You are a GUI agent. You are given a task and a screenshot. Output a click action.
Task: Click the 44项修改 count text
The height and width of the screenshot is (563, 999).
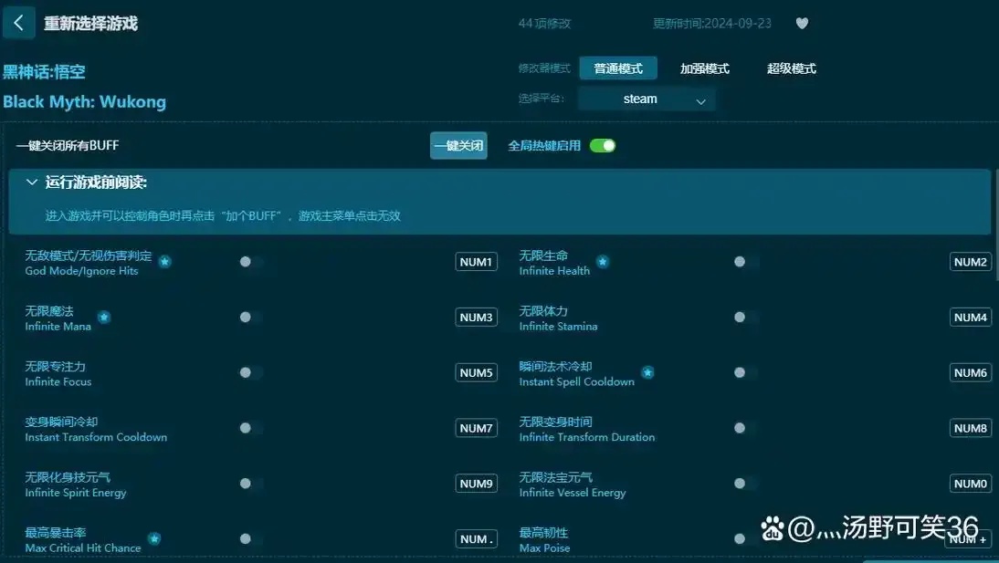(544, 24)
